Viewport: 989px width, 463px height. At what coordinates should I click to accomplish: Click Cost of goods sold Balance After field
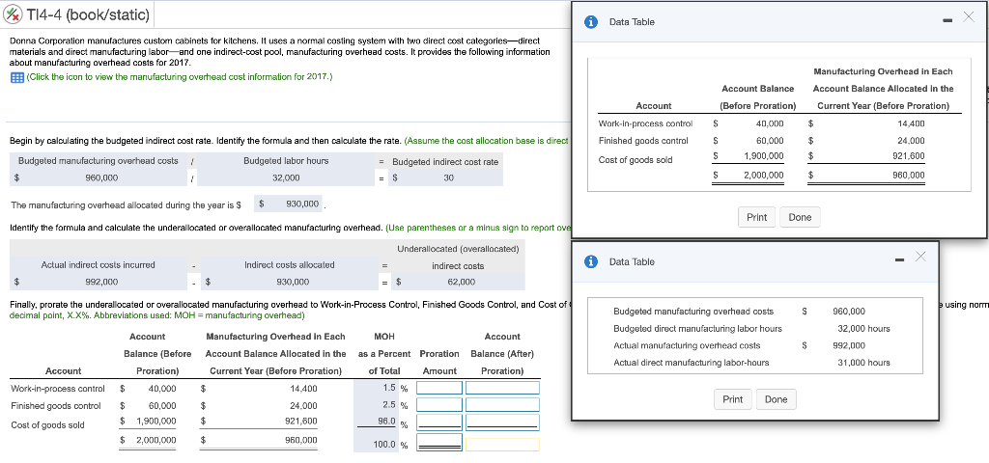(x=502, y=422)
